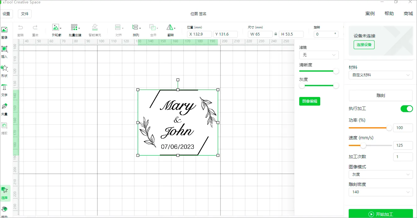Click the 旋转 rotation input field
The width and height of the screenshot is (417, 218).
pos(326,34)
